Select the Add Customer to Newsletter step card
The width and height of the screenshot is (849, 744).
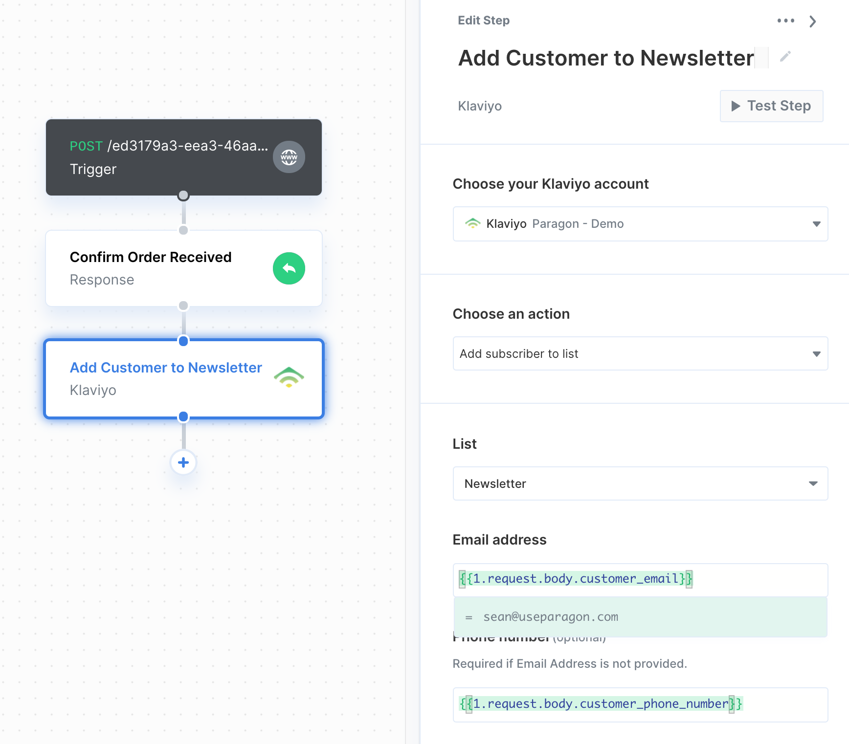[x=184, y=379]
